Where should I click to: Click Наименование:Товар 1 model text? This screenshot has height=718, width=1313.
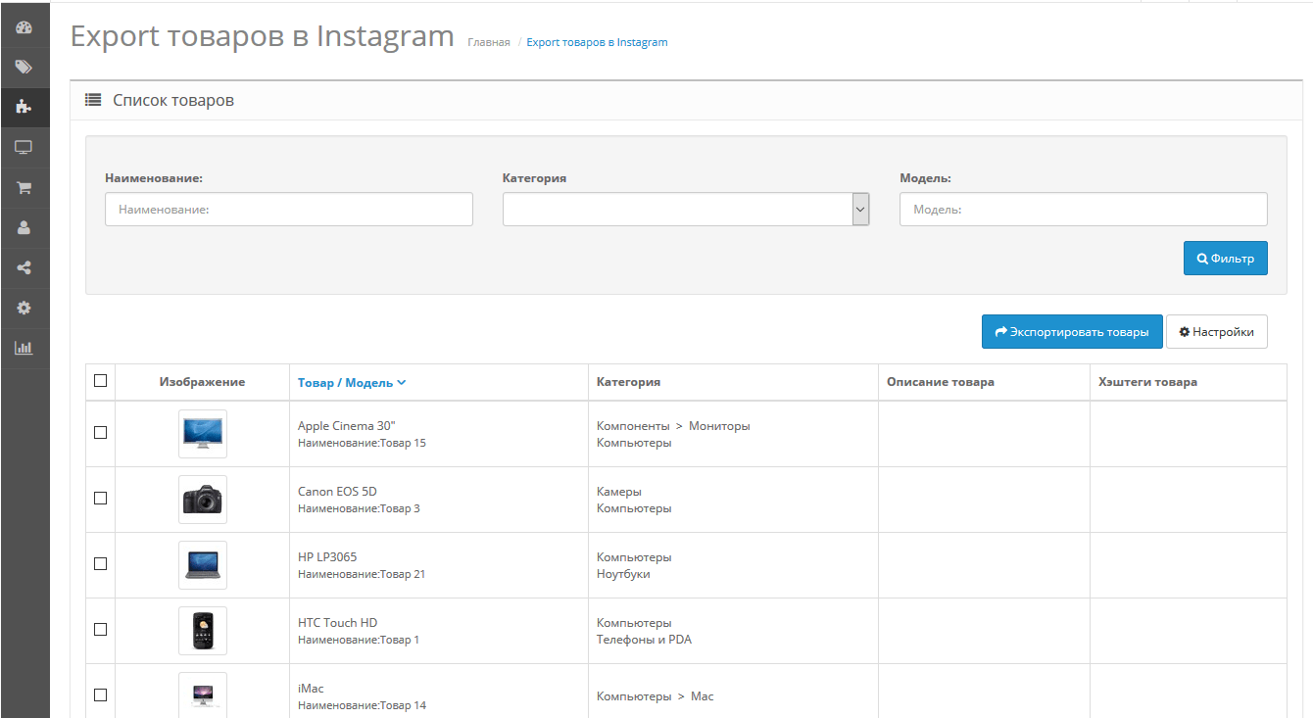[359, 640]
